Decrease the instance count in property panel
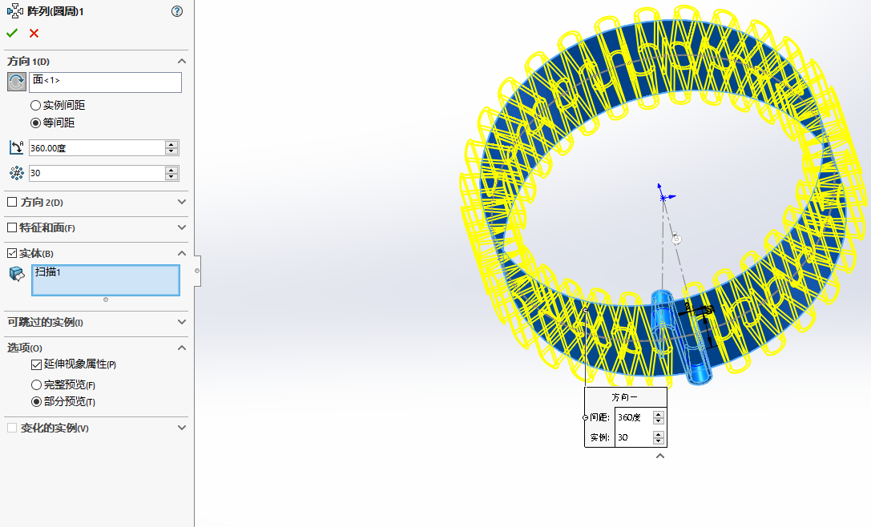This screenshot has height=527, width=871. point(171,176)
